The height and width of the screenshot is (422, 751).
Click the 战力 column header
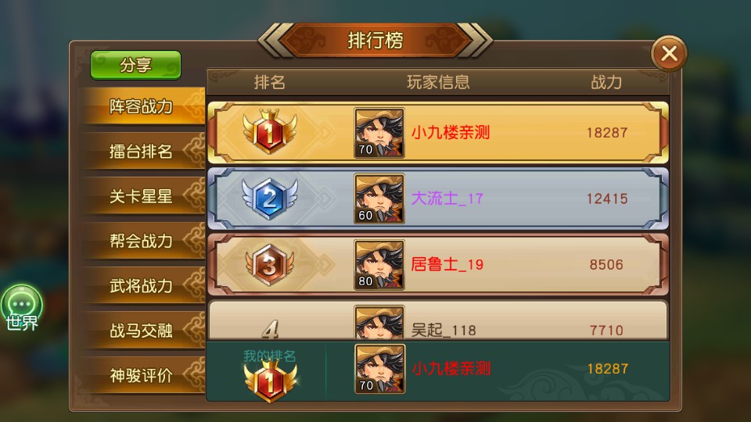click(605, 82)
